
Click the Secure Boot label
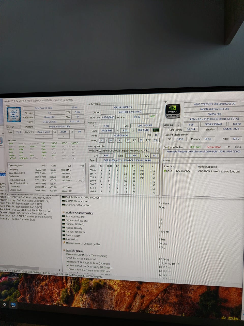(x=214, y=147)
